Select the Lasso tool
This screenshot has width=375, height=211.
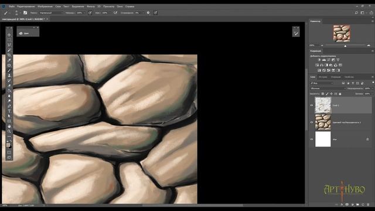(x=9, y=45)
